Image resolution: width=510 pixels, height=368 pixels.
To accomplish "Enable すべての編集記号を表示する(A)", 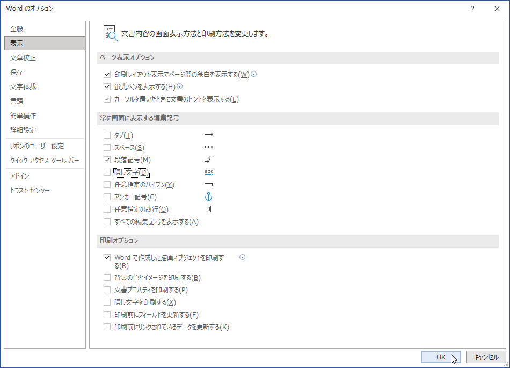I will [x=107, y=221].
